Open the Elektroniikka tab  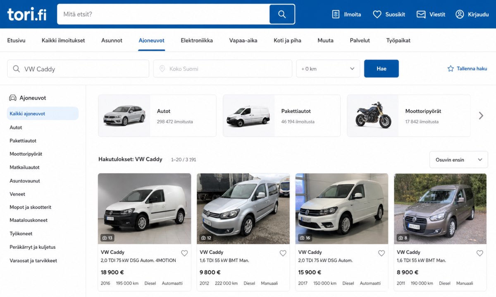pyautogui.click(x=197, y=40)
